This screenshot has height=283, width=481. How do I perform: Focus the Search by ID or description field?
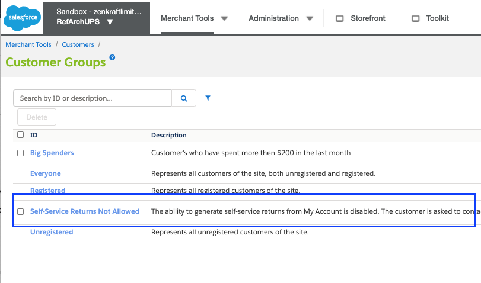click(93, 98)
